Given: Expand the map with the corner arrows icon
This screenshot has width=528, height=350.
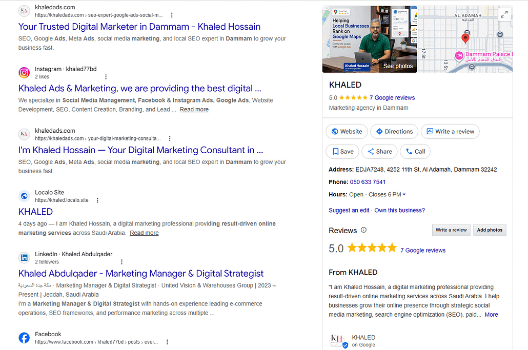Looking at the screenshot, I should pyautogui.click(x=504, y=14).
